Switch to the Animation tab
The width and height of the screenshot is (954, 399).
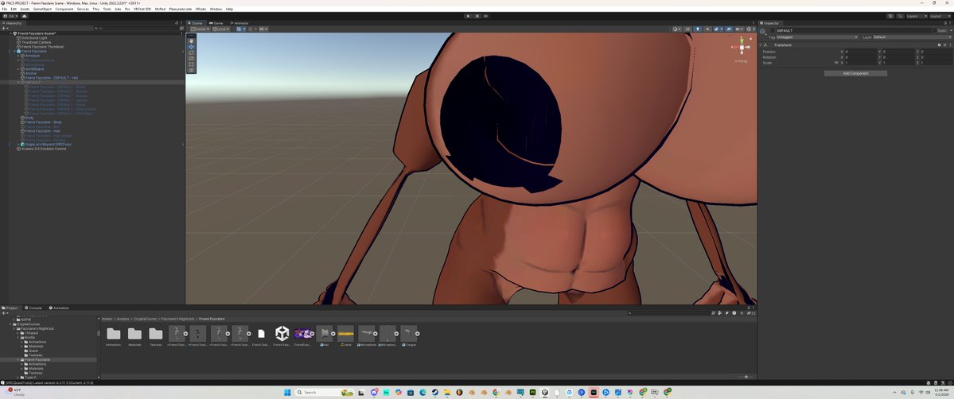point(60,308)
